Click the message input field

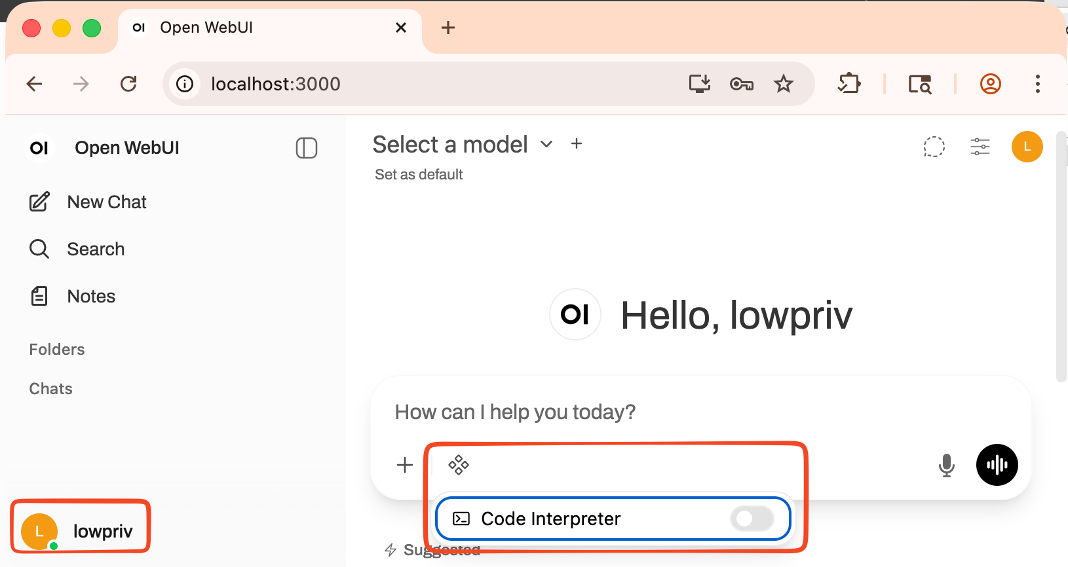click(x=655, y=412)
